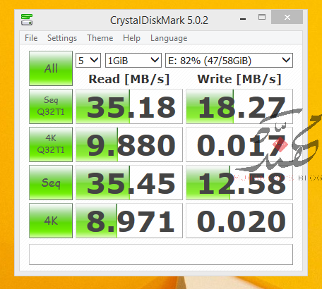Open the Theme menu

point(100,38)
